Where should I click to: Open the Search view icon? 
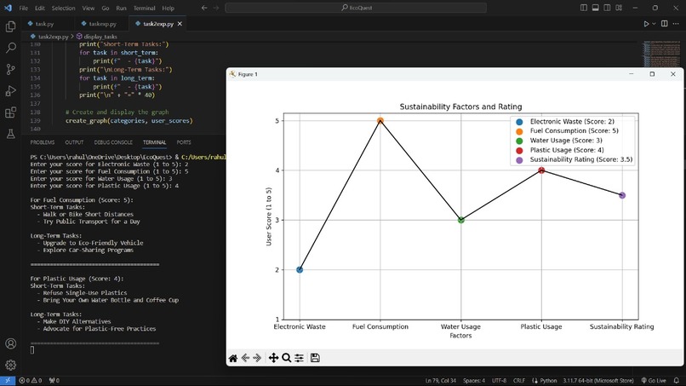point(10,48)
